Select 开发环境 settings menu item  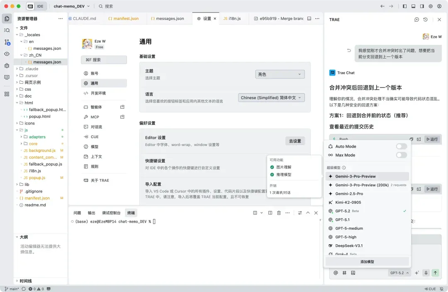point(104,93)
